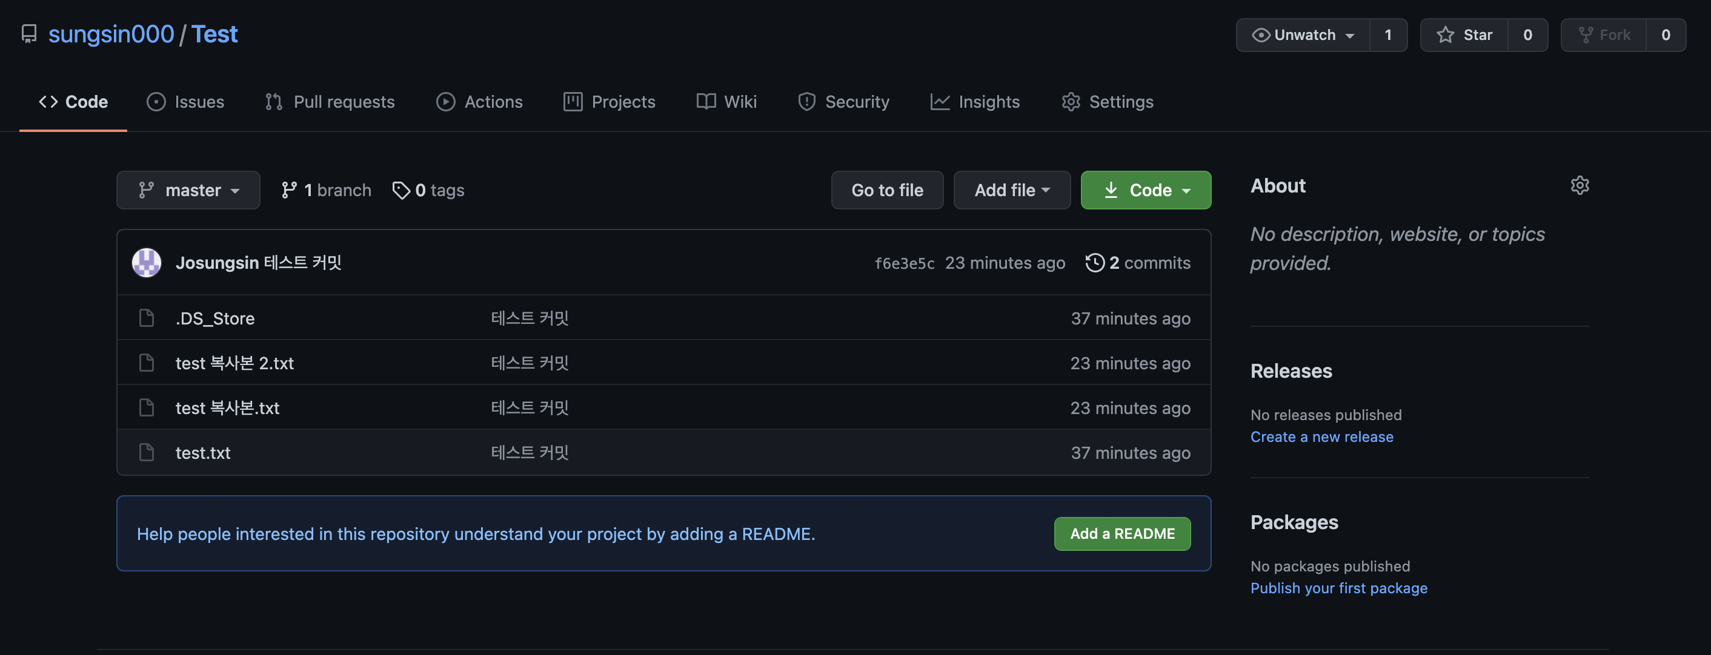Image resolution: width=1711 pixels, height=655 pixels.
Task: Go to the Settings tab
Action: [1107, 102]
